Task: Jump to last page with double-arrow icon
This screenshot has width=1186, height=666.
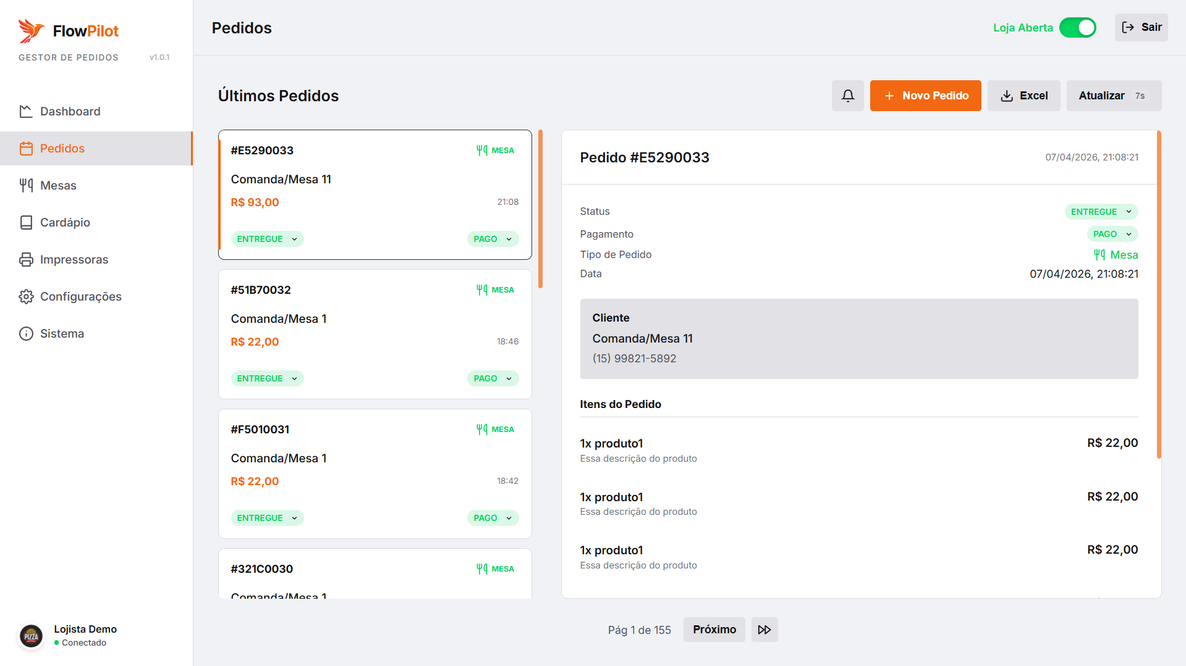Action: click(x=764, y=630)
